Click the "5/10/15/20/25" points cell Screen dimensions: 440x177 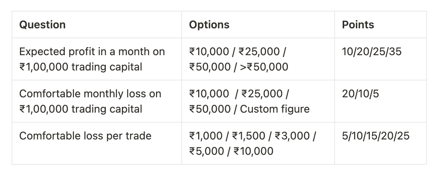376,136
